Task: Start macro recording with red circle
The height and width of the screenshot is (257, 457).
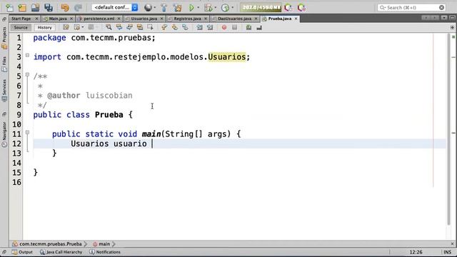Action: pyautogui.click(x=224, y=27)
